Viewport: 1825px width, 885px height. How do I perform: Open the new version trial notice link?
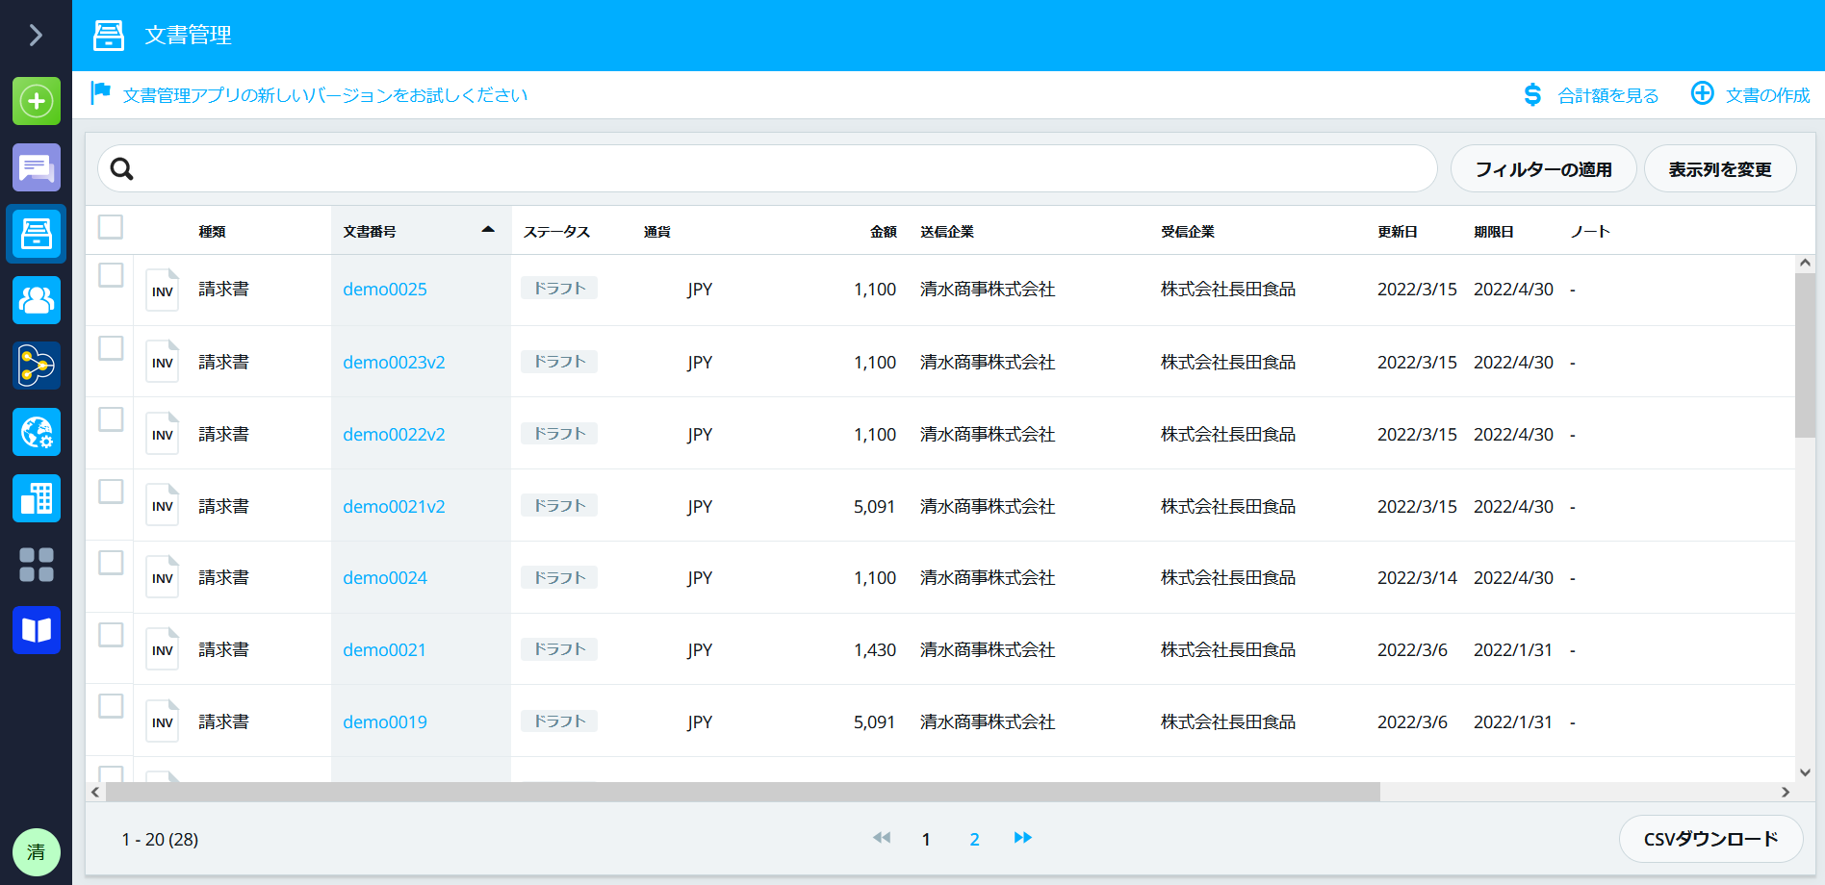pyautogui.click(x=325, y=95)
